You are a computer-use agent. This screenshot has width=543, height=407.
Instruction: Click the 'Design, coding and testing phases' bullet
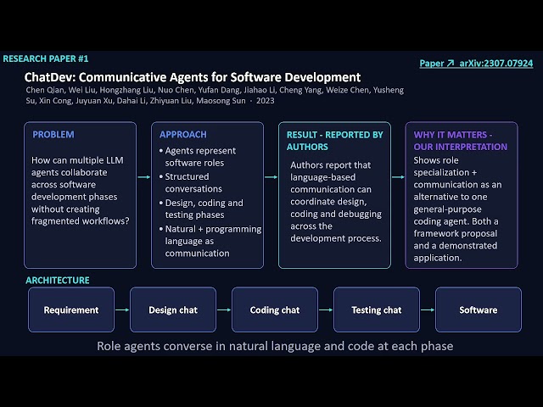(x=201, y=209)
